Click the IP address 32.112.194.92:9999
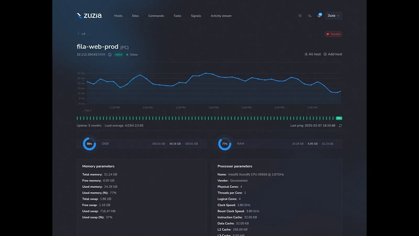Viewport: 419px width, 236px height. (91, 55)
